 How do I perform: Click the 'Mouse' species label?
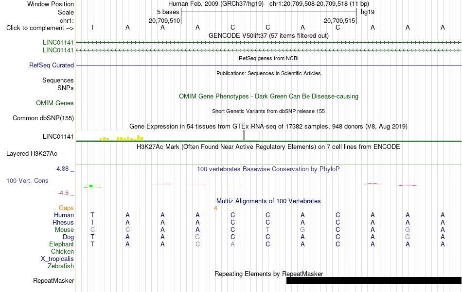click(x=64, y=230)
